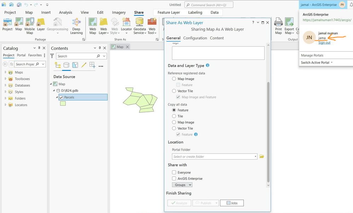Expand Databases in Catalog tree
Image resolution: width=353 pixels, height=213 pixels.
pyautogui.click(x=5, y=85)
